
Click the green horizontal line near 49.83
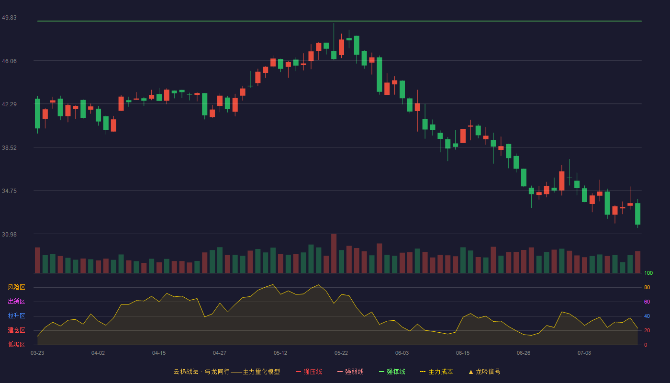click(339, 21)
